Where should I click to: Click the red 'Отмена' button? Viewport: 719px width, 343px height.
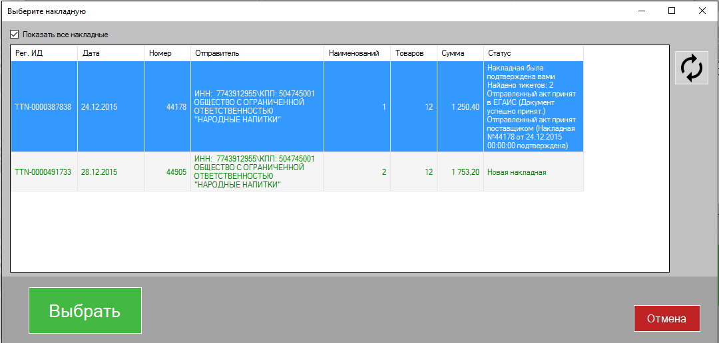[x=666, y=318]
